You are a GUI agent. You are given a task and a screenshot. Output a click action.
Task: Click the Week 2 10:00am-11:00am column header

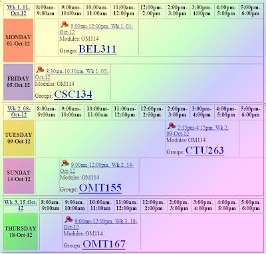pos(98,112)
